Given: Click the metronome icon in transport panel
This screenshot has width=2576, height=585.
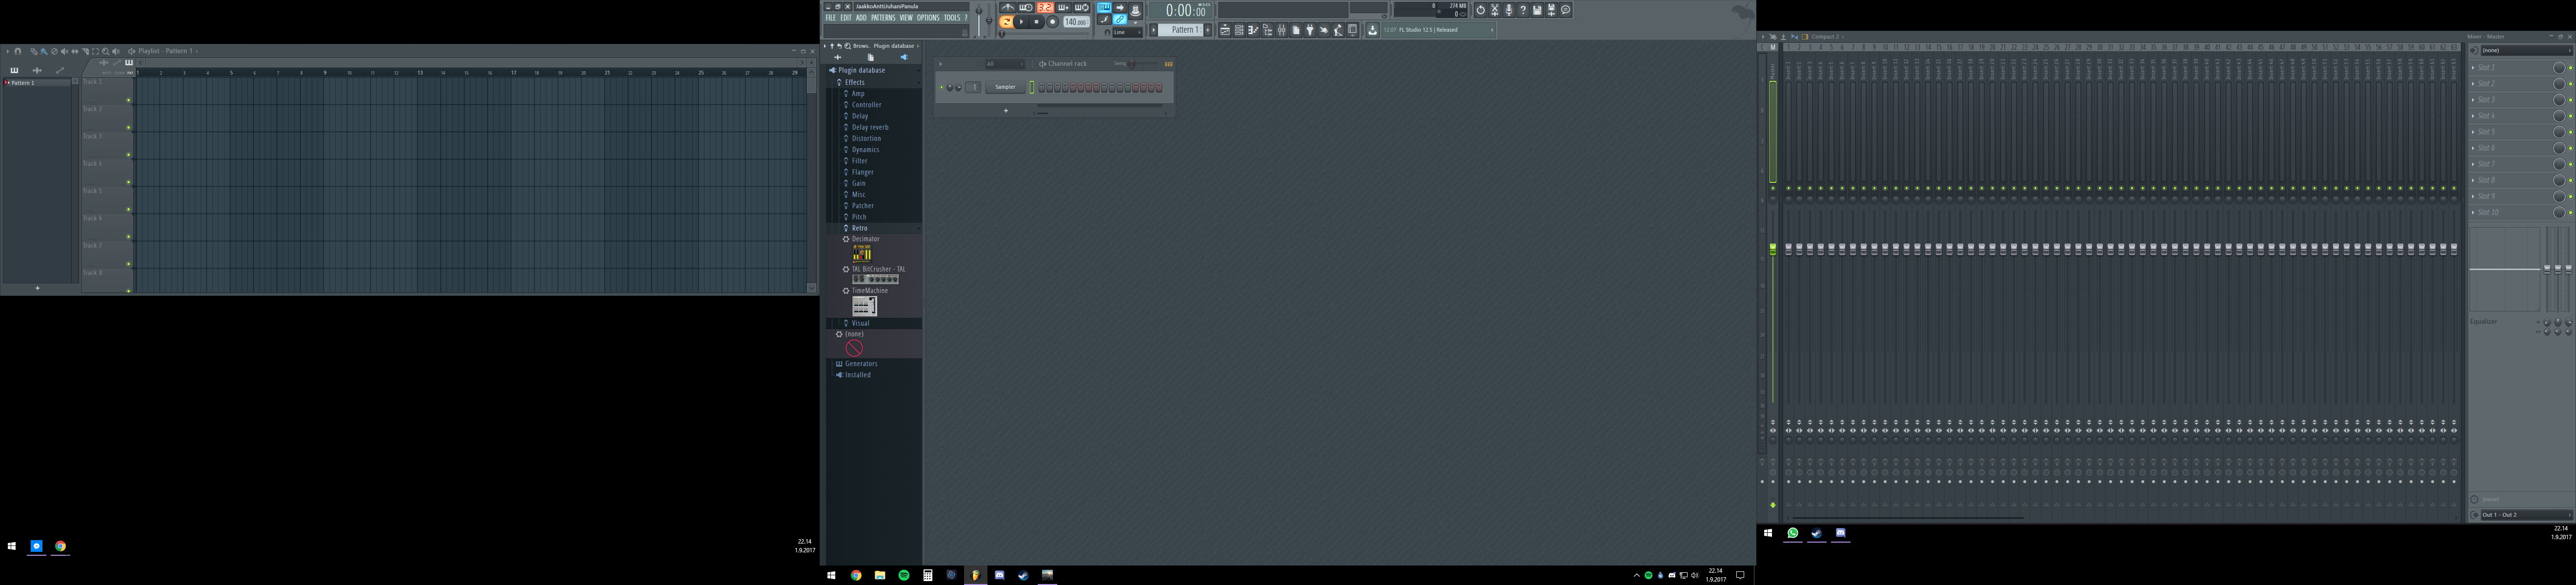Looking at the screenshot, I should 1008,7.
